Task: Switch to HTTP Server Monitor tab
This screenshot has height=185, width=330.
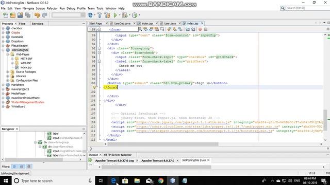Action: point(118,155)
